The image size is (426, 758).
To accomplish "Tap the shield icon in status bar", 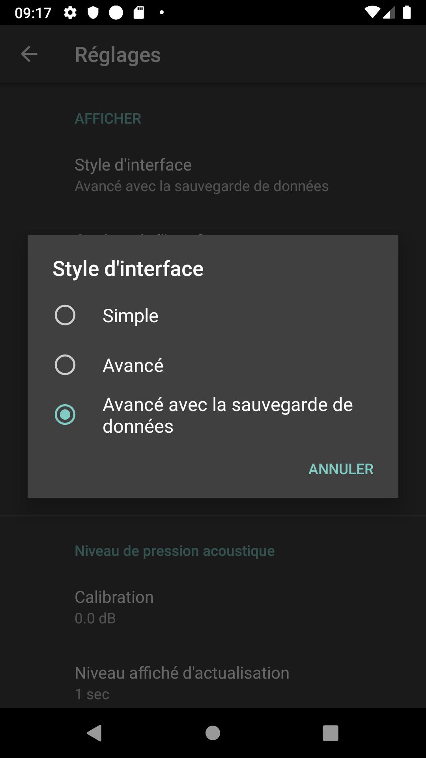I will [x=93, y=13].
